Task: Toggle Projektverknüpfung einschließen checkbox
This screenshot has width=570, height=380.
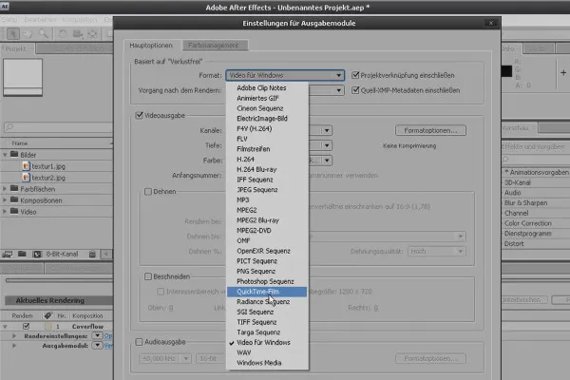Action: tap(355, 75)
